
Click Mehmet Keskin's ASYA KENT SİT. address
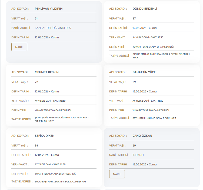click(x=62, y=119)
